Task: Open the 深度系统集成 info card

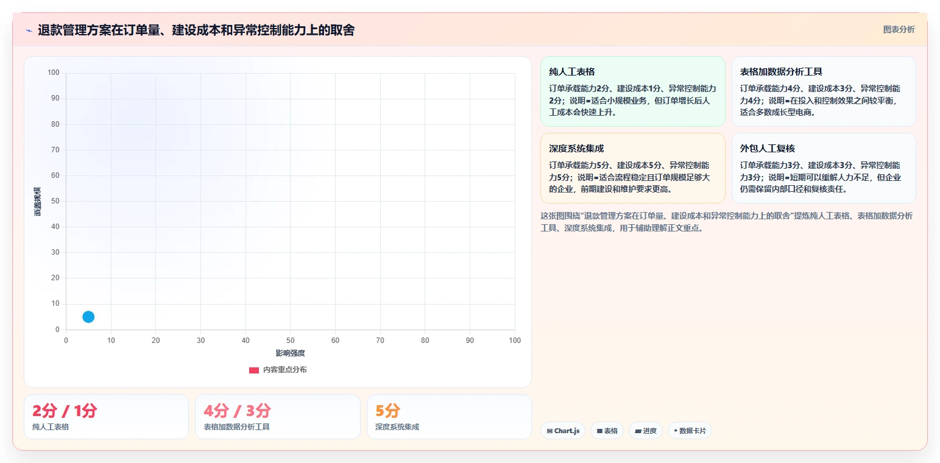Action: (632, 168)
